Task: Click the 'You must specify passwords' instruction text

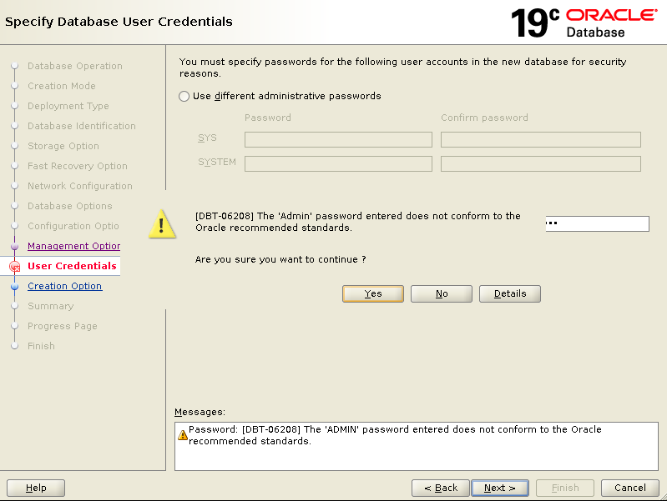Action: 402,68
